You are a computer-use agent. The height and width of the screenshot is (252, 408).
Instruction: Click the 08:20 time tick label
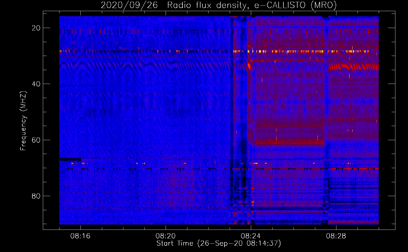(166, 236)
